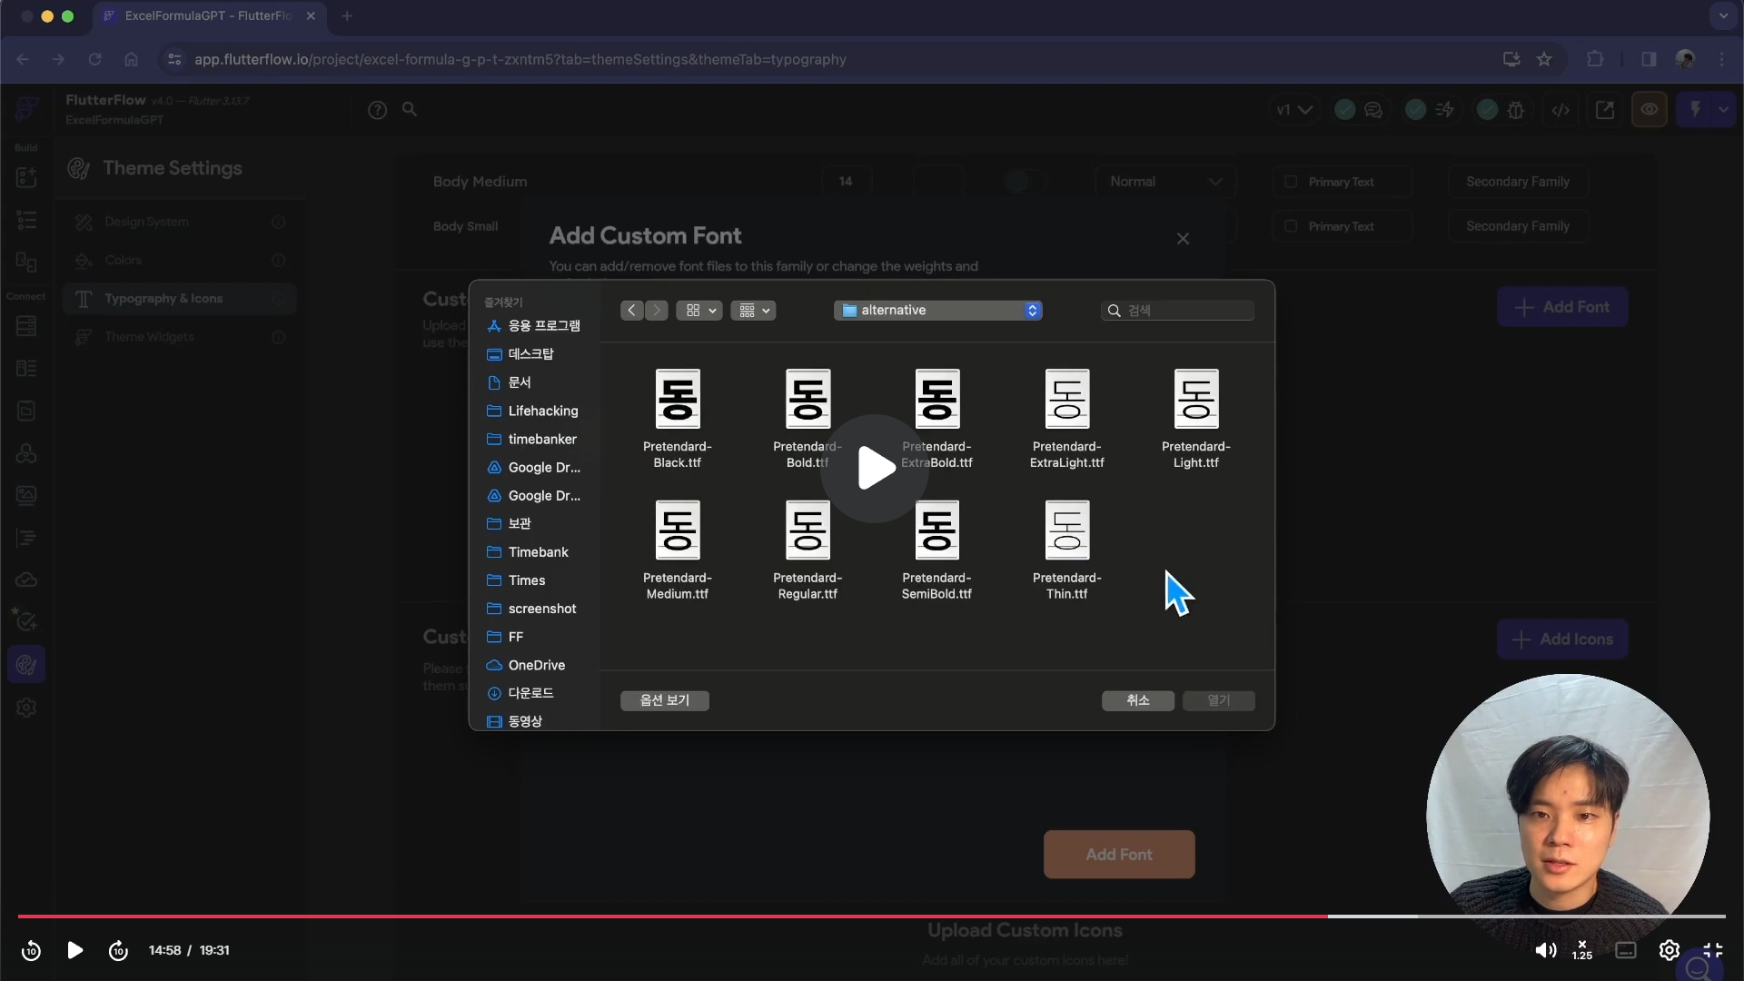The image size is (1744, 981).
Task: Close the Add Custom Font dialog
Action: pyautogui.click(x=1183, y=239)
